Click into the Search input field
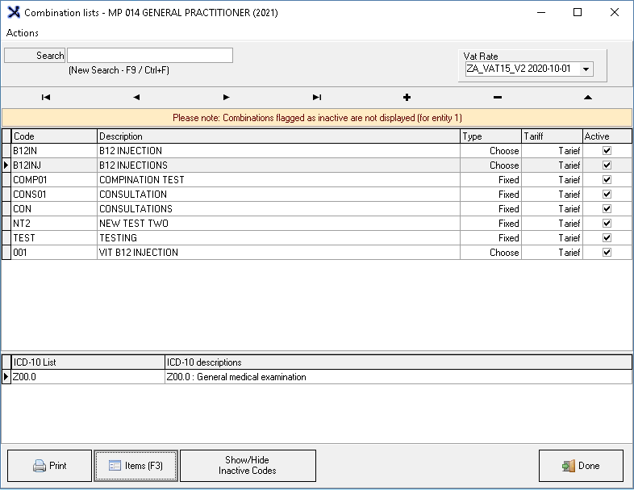The image size is (634, 490). (150, 56)
